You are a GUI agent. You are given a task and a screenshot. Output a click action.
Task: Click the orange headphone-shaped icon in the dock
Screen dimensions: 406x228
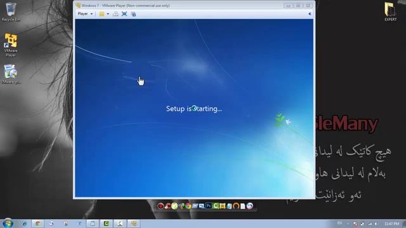pos(236,206)
